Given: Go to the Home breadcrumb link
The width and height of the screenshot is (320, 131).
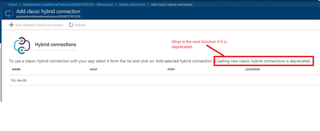Looking at the screenshot, I should [x=12, y=4].
